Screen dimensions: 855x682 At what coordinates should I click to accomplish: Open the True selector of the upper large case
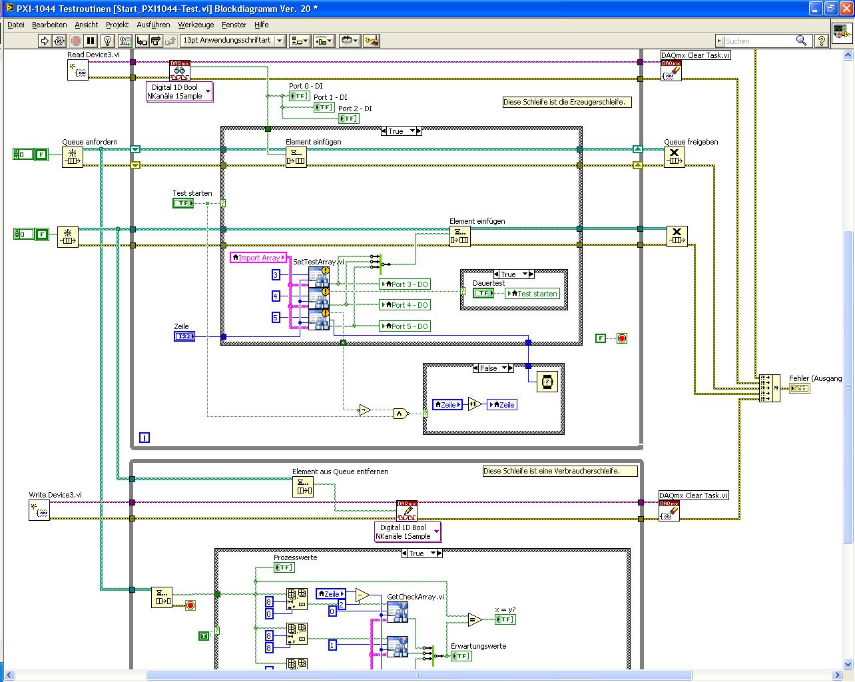(402, 131)
